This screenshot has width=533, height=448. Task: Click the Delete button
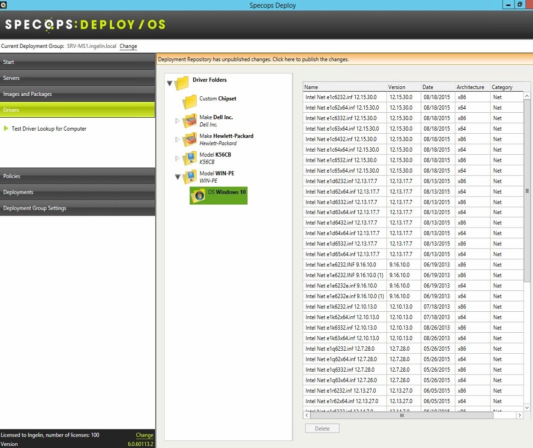coord(322,428)
